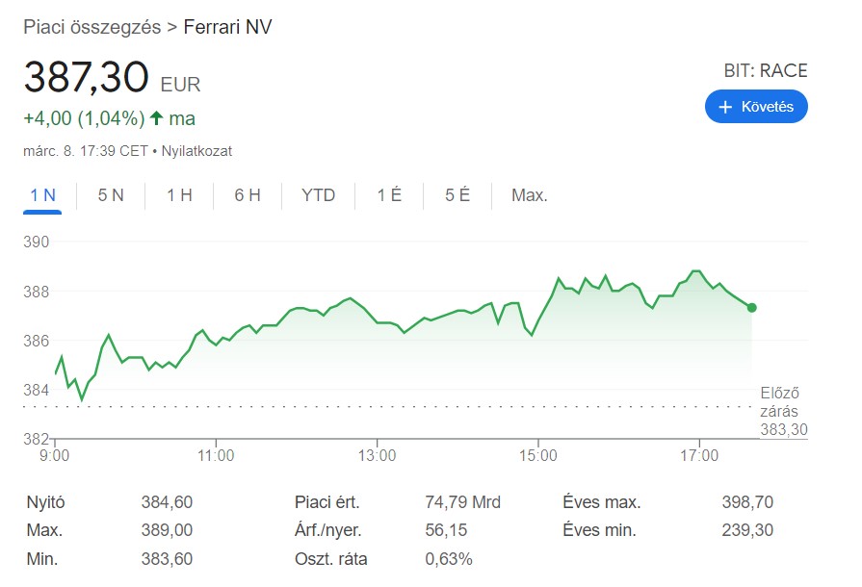This screenshot has height=587, width=862.
Task: Click the green endpoint dot on the chart
Action: click(751, 308)
